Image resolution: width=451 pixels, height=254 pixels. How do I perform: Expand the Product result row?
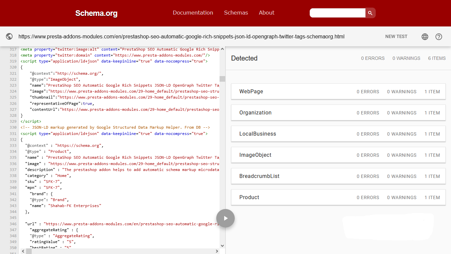tap(338, 197)
